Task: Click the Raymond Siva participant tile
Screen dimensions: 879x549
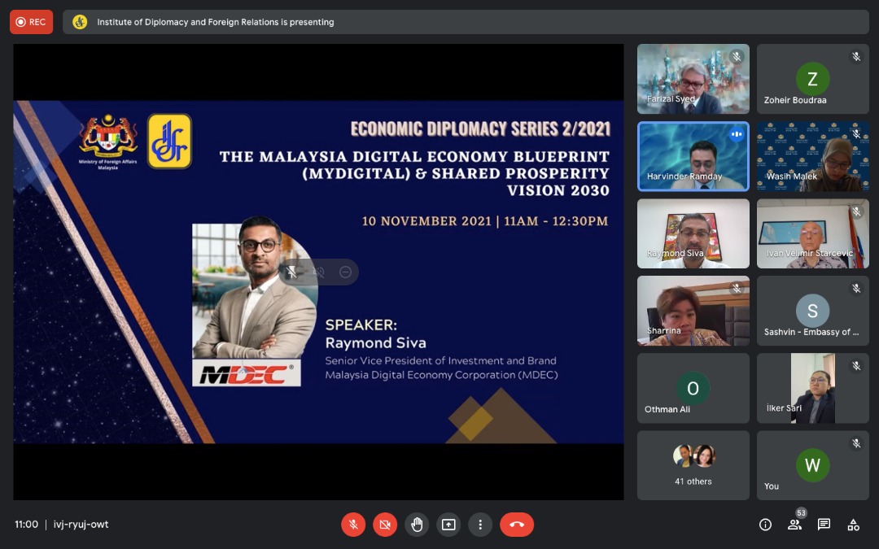Action: [x=693, y=233]
